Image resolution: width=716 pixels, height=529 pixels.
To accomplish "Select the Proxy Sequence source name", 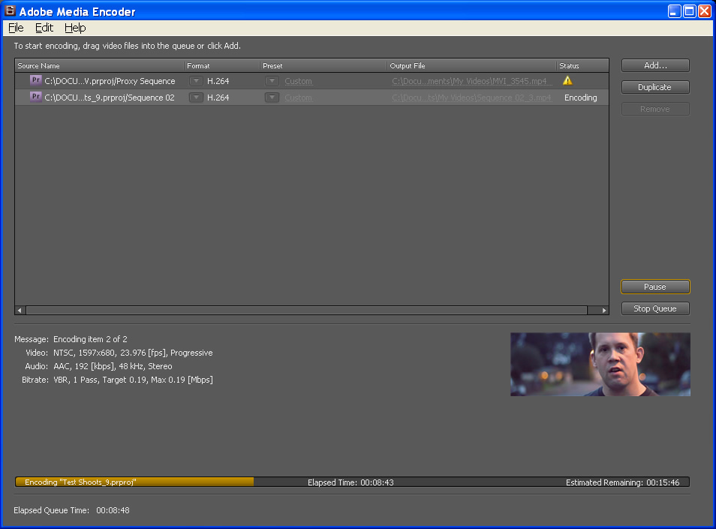I will tap(110, 81).
